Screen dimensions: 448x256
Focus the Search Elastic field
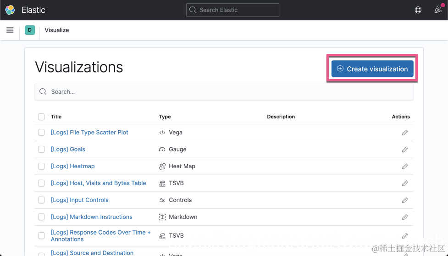[x=232, y=10]
